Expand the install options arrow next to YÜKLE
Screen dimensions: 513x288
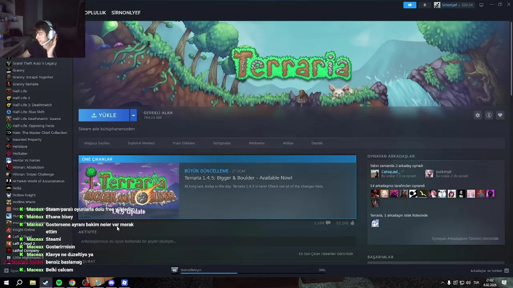[x=133, y=115]
